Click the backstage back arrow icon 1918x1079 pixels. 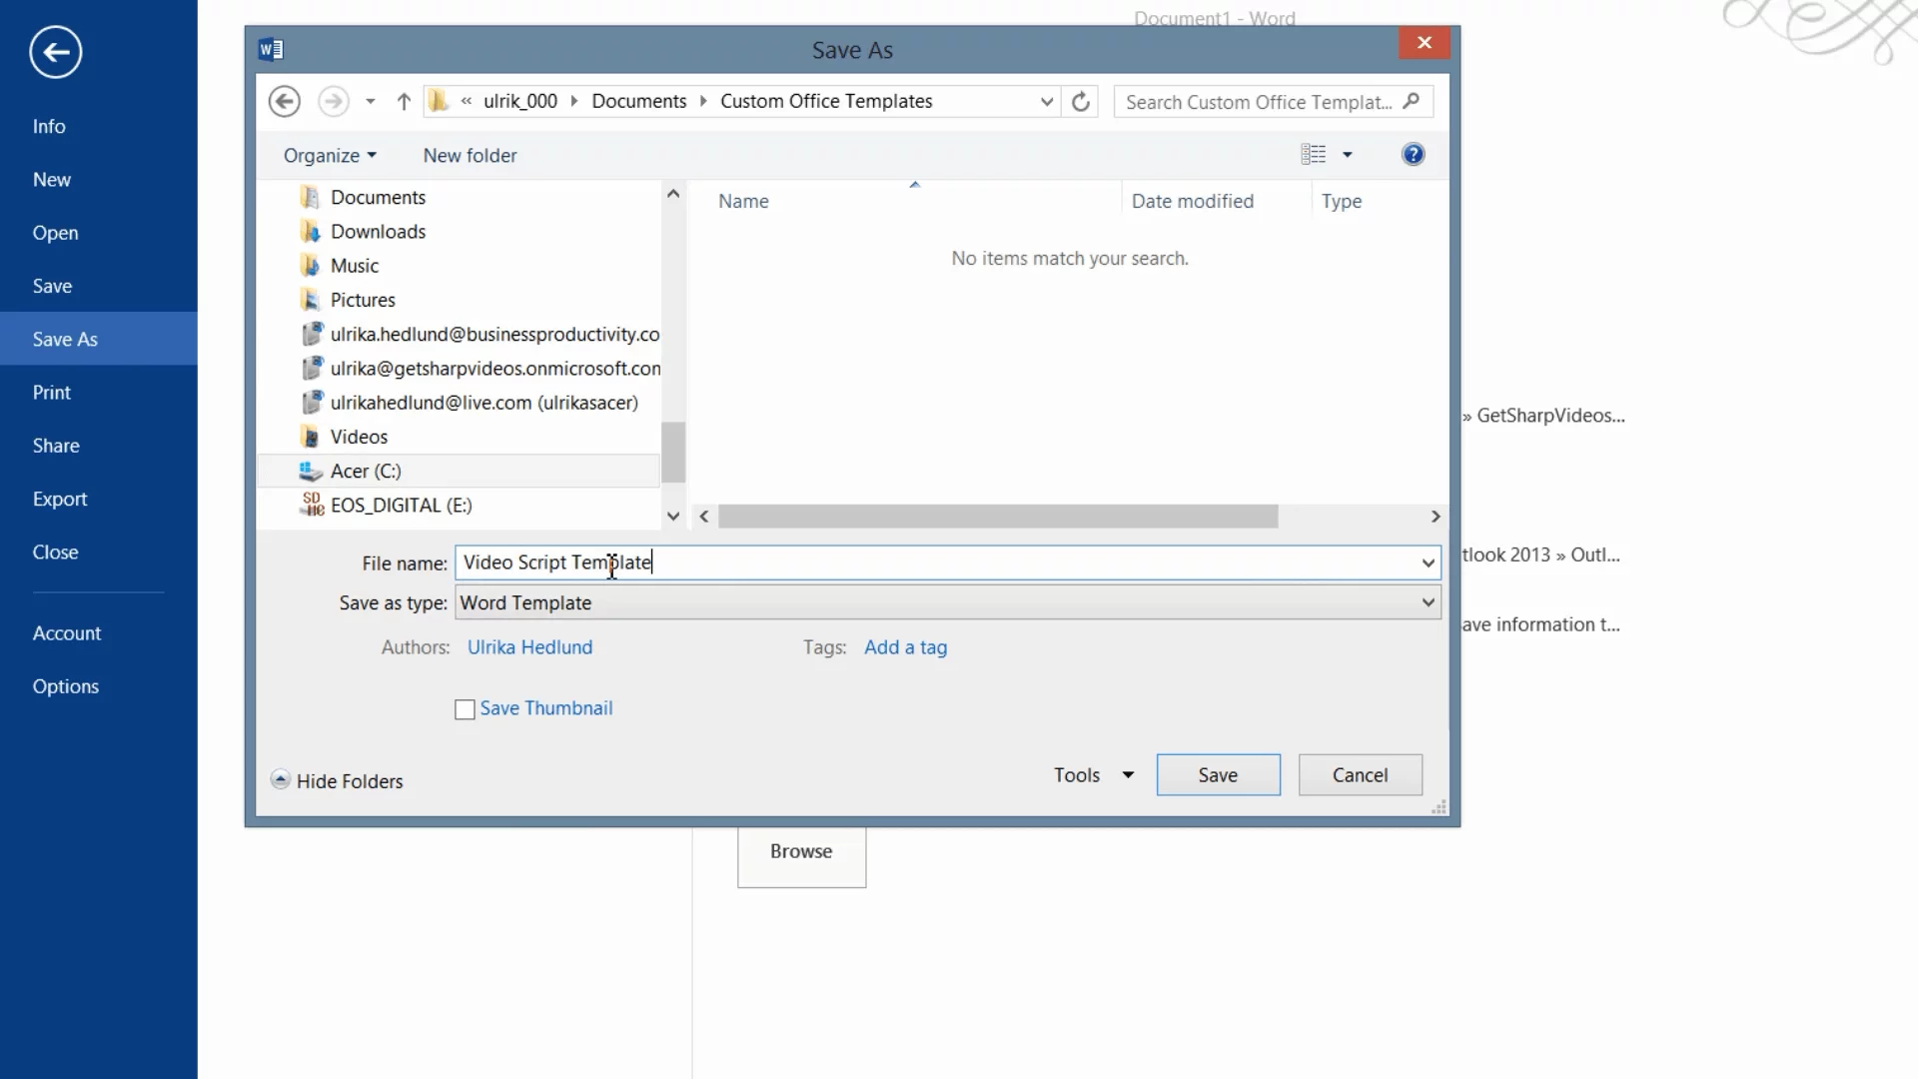pyautogui.click(x=55, y=52)
